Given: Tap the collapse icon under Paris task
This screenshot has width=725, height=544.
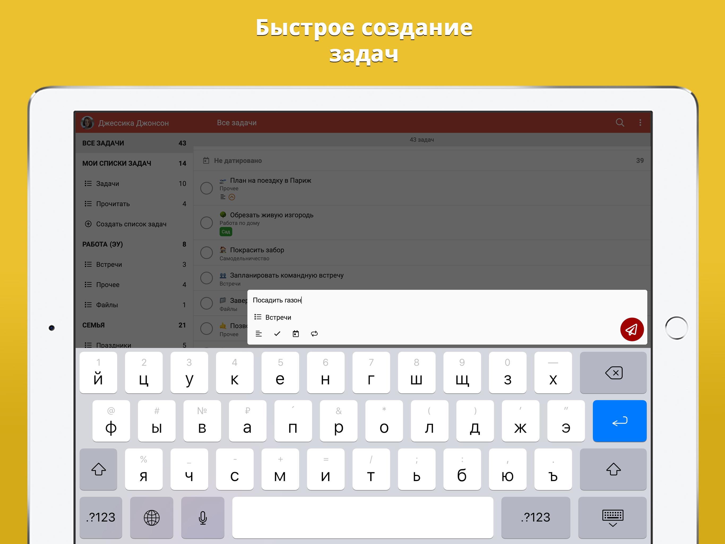Looking at the screenshot, I should coord(232,197).
